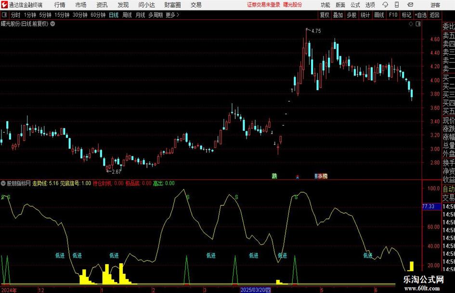Expand the 股朋指标网 indicator dropdown arrow
455x293 pixels.
click(x=3, y=183)
